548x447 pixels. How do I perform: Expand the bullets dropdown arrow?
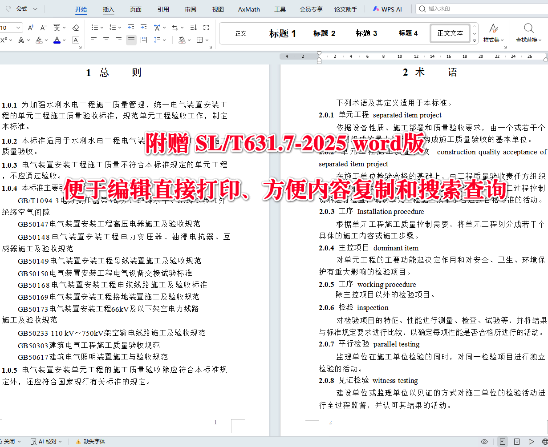102,28
